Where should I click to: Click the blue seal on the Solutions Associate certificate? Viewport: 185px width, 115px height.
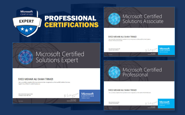114,19
